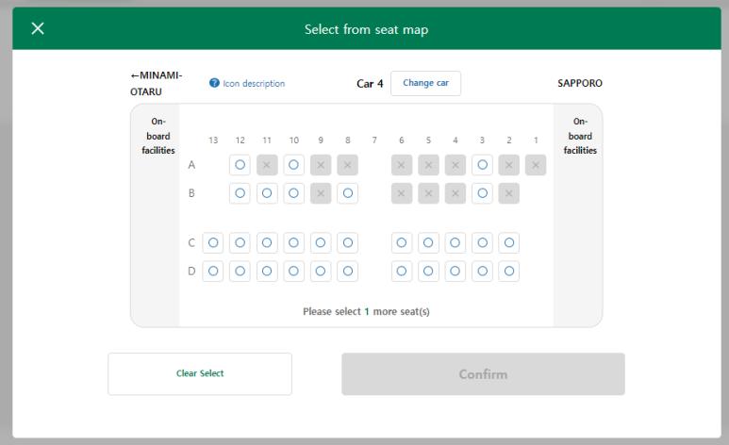Choose seat 6C
Viewport: 729px width, 445px height.
pos(402,242)
